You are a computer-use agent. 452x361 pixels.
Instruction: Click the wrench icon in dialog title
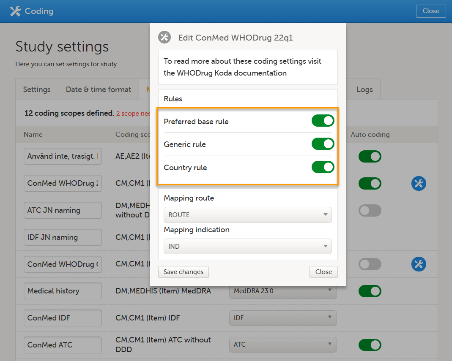click(164, 37)
